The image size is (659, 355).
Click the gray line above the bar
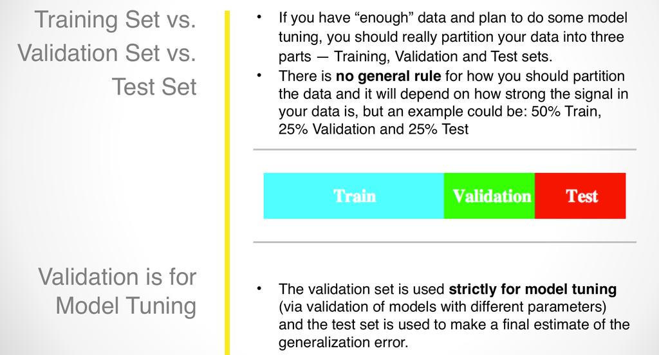pos(445,149)
